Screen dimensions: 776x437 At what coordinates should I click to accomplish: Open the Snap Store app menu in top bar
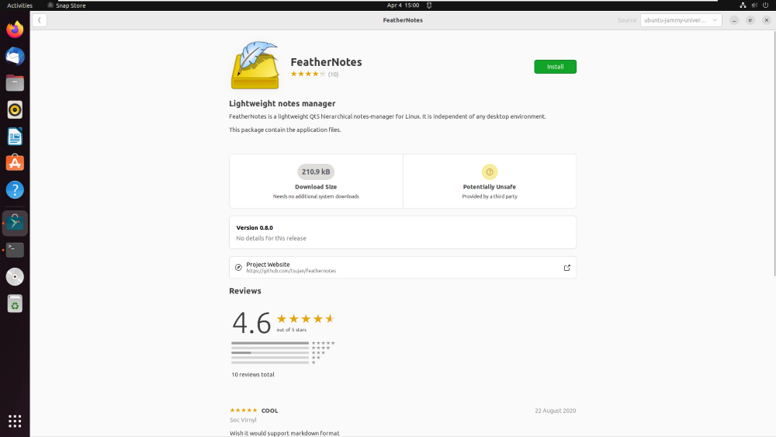tap(66, 5)
